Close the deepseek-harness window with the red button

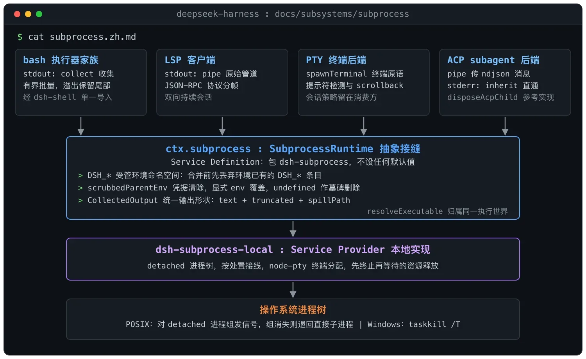click(x=17, y=14)
